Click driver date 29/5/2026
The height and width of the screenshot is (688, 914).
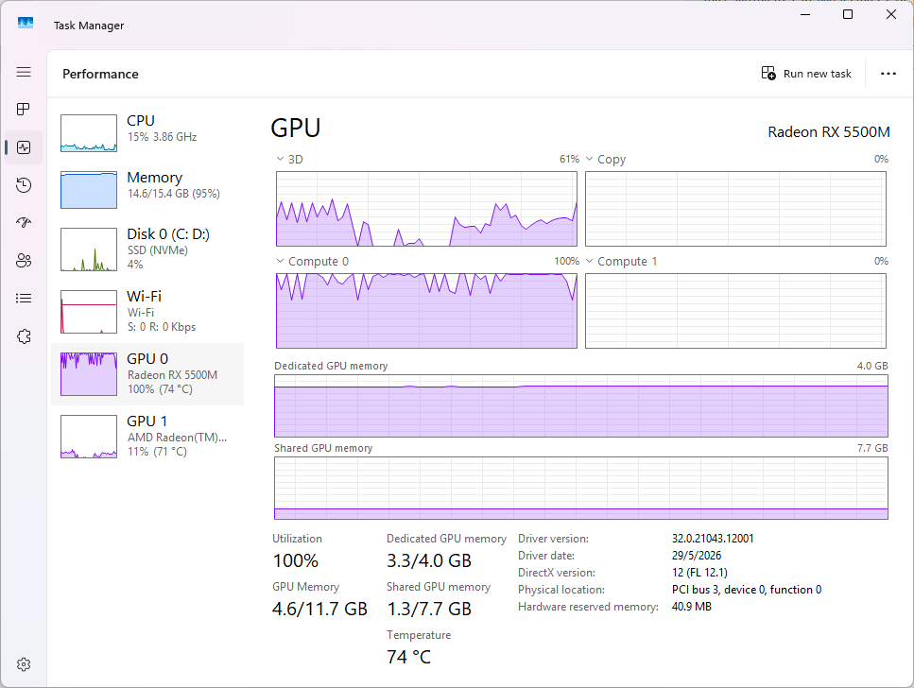696,555
